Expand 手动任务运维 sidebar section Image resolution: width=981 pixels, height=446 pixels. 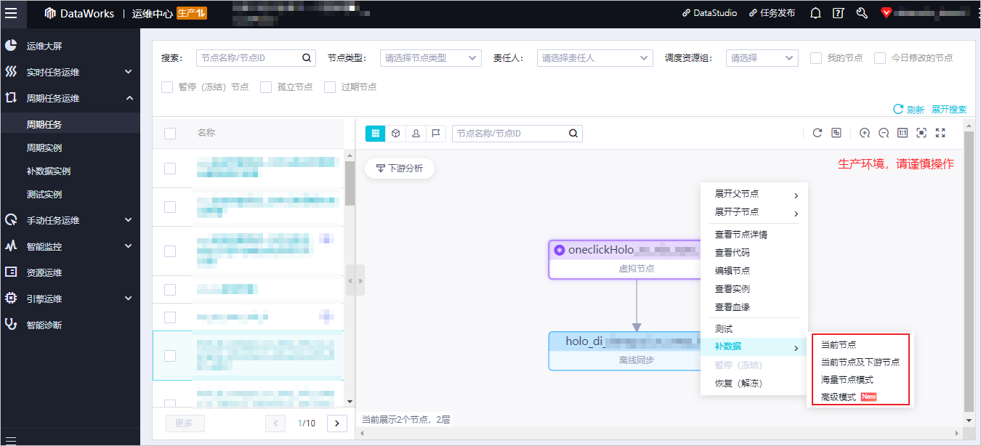pos(70,220)
